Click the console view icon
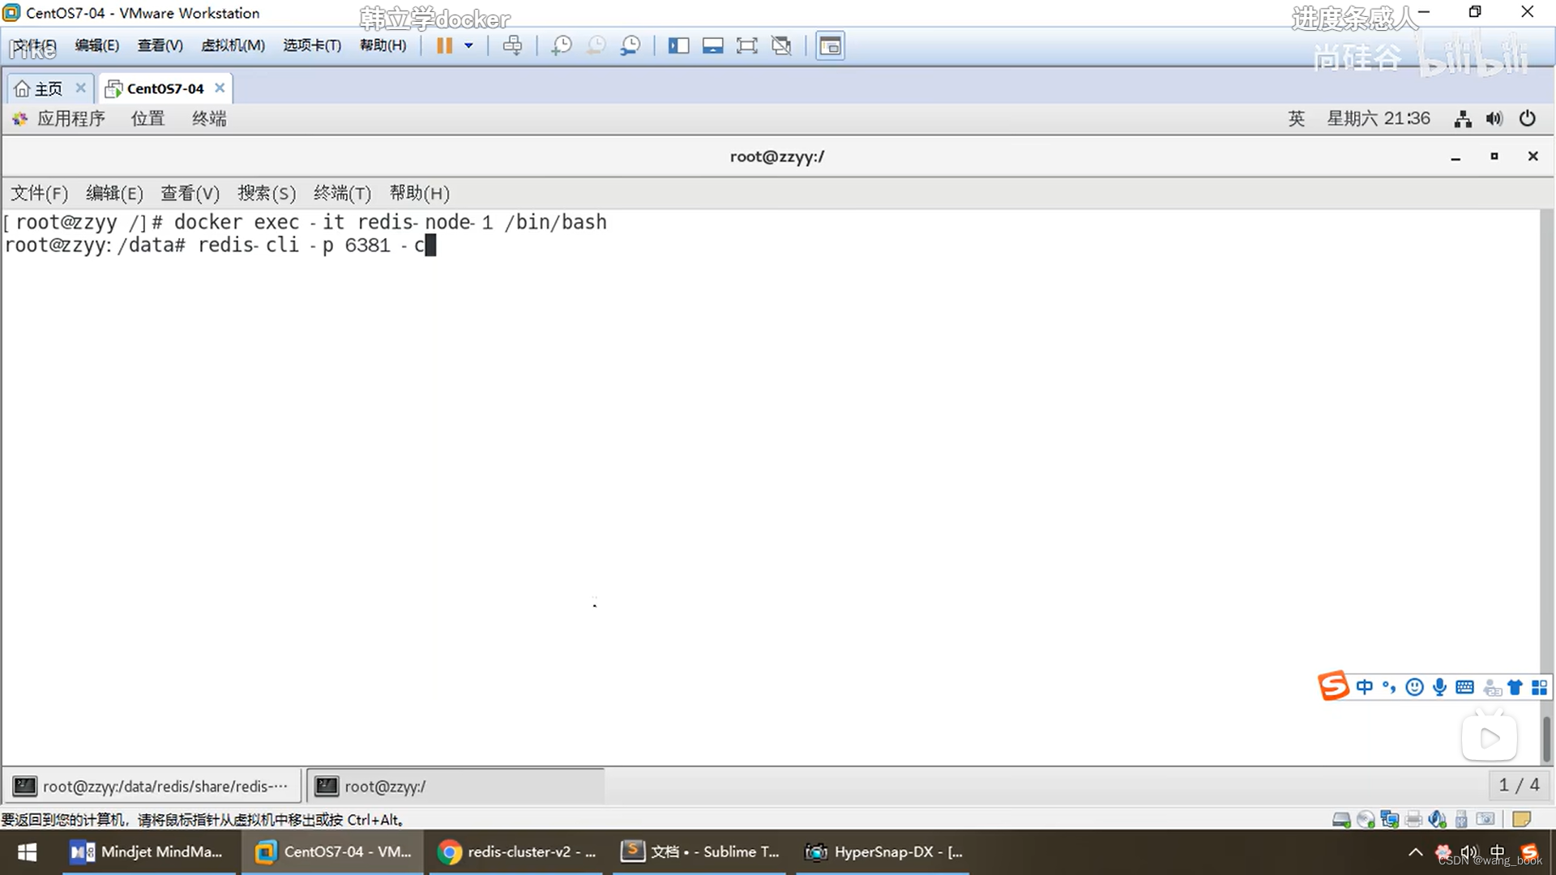This screenshot has width=1556, height=875. (830, 45)
